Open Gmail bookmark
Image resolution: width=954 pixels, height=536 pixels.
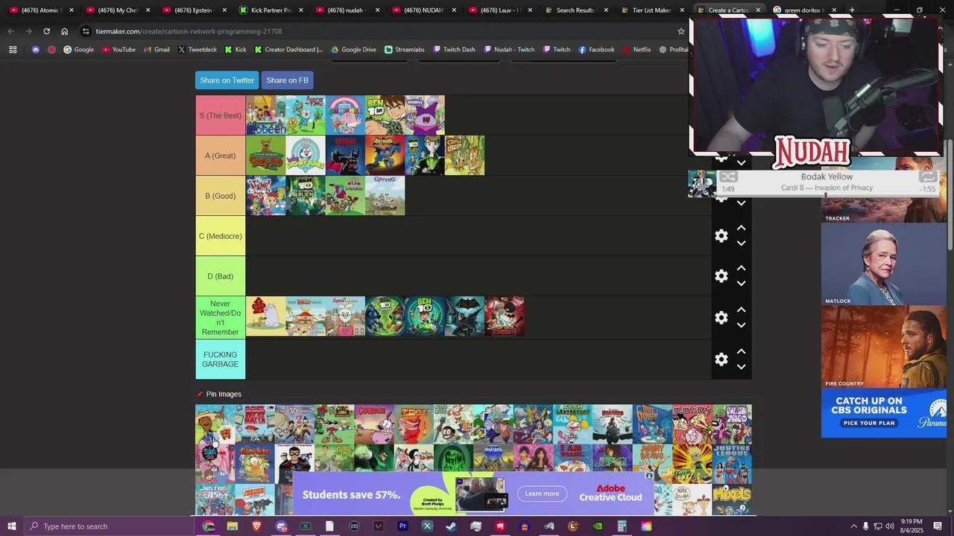(157, 50)
